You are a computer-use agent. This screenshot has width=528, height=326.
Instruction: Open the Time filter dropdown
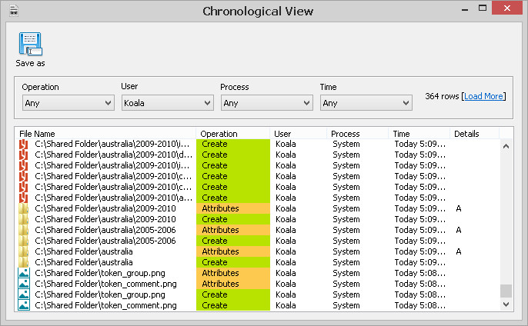[x=366, y=103]
